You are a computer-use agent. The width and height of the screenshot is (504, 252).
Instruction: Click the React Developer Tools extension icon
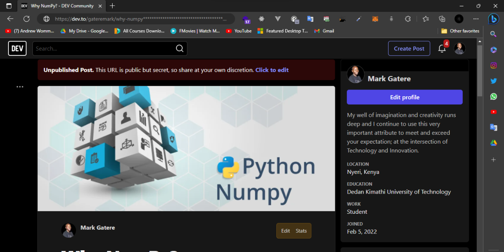pos(262,19)
